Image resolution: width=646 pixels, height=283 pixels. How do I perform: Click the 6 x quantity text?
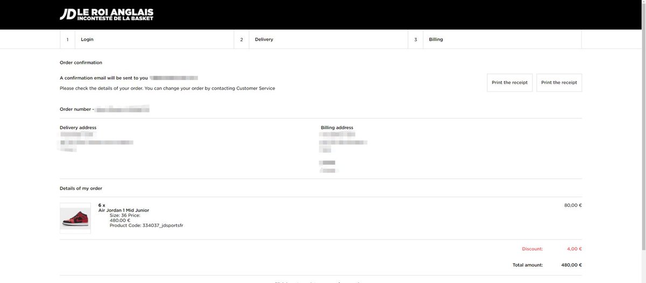[x=102, y=205]
